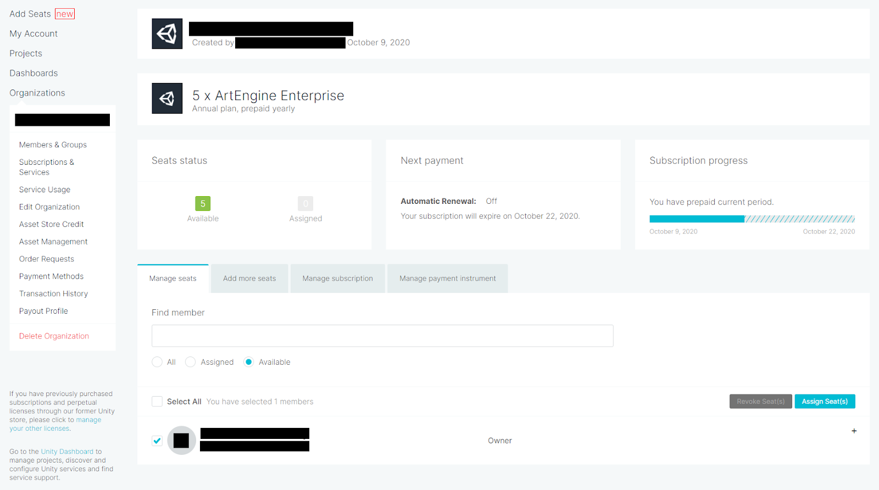The width and height of the screenshot is (879, 490).
Task: Click the '5 x ArtEngine Enterprise' heading
Action: coord(268,96)
